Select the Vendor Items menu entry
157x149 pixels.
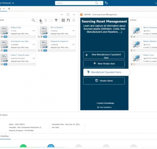click(104, 81)
